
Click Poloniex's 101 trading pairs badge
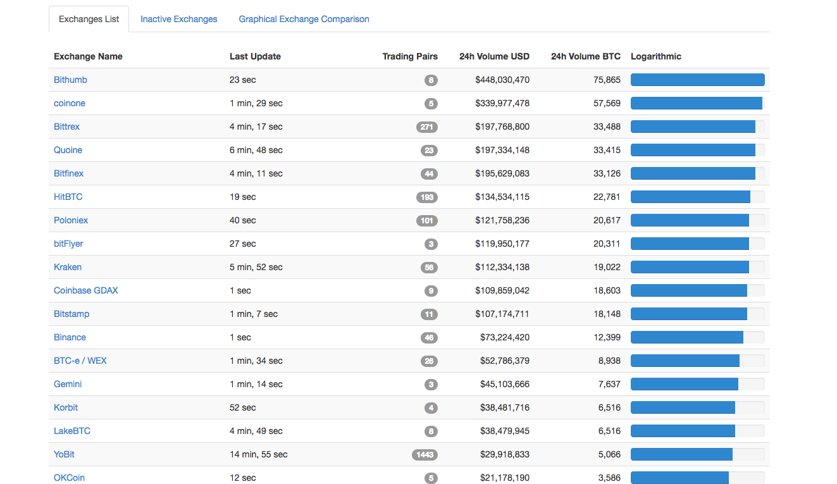427,221
